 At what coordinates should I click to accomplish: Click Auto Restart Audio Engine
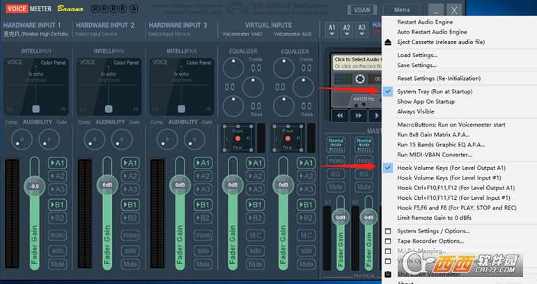pyautogui.click(x=432, y=32)
